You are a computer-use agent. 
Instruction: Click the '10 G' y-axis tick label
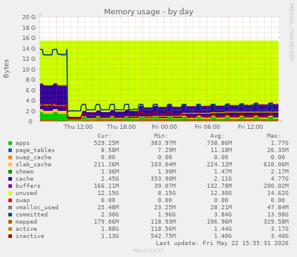tap(29, 69)
